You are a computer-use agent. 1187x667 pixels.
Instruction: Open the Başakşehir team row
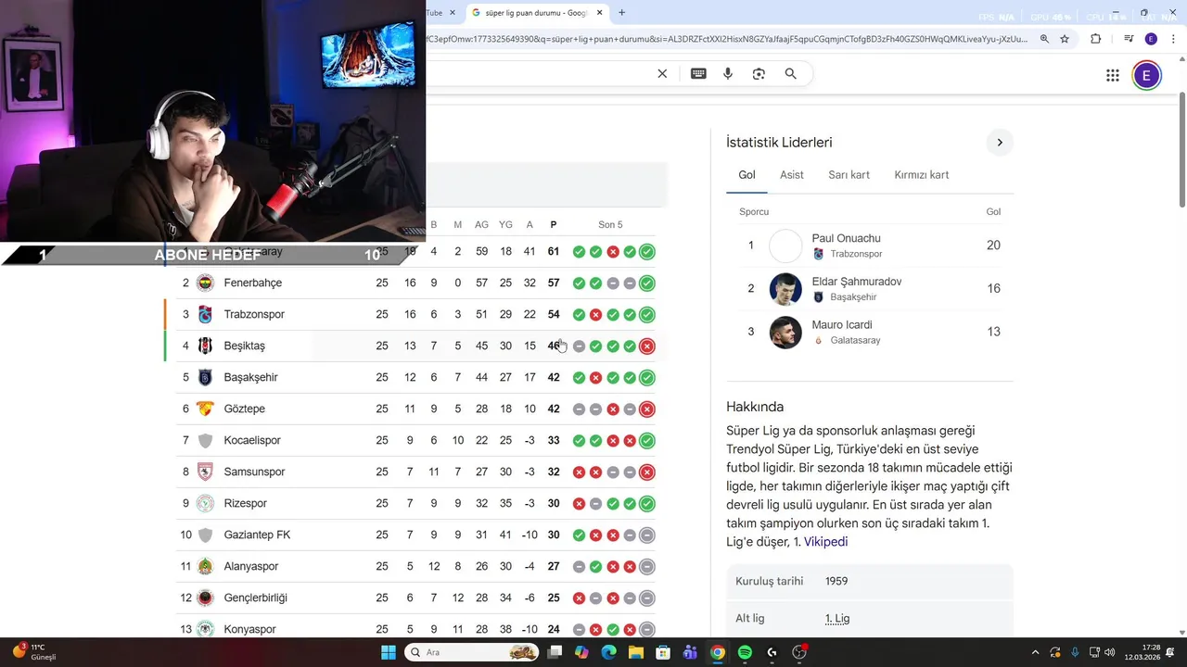415,377
